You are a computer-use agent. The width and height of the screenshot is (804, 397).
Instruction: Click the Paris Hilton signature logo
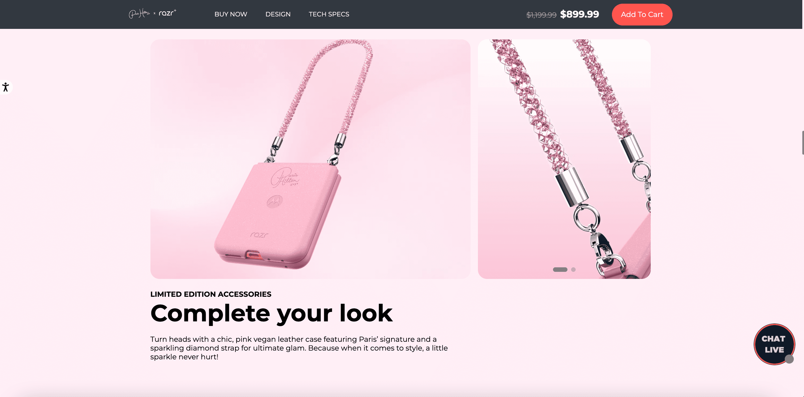point(139,13)
